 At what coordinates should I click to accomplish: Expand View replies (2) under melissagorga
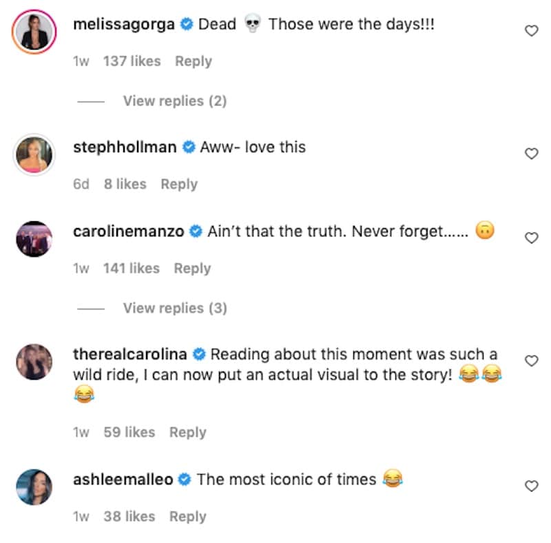[x=174, y=101]
